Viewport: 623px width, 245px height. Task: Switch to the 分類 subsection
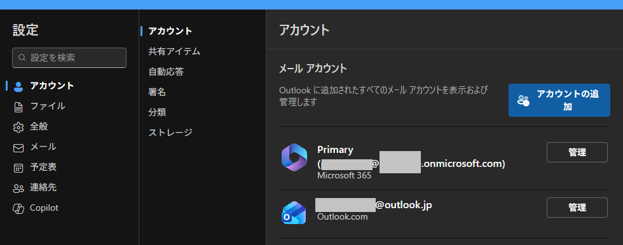pyautogui.click(x=157, y=112)
